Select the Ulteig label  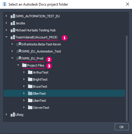pos(19,115)
